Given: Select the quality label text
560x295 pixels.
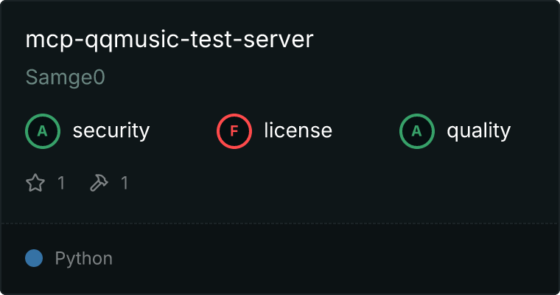Looking at the screenshot, I should point(478,131).
